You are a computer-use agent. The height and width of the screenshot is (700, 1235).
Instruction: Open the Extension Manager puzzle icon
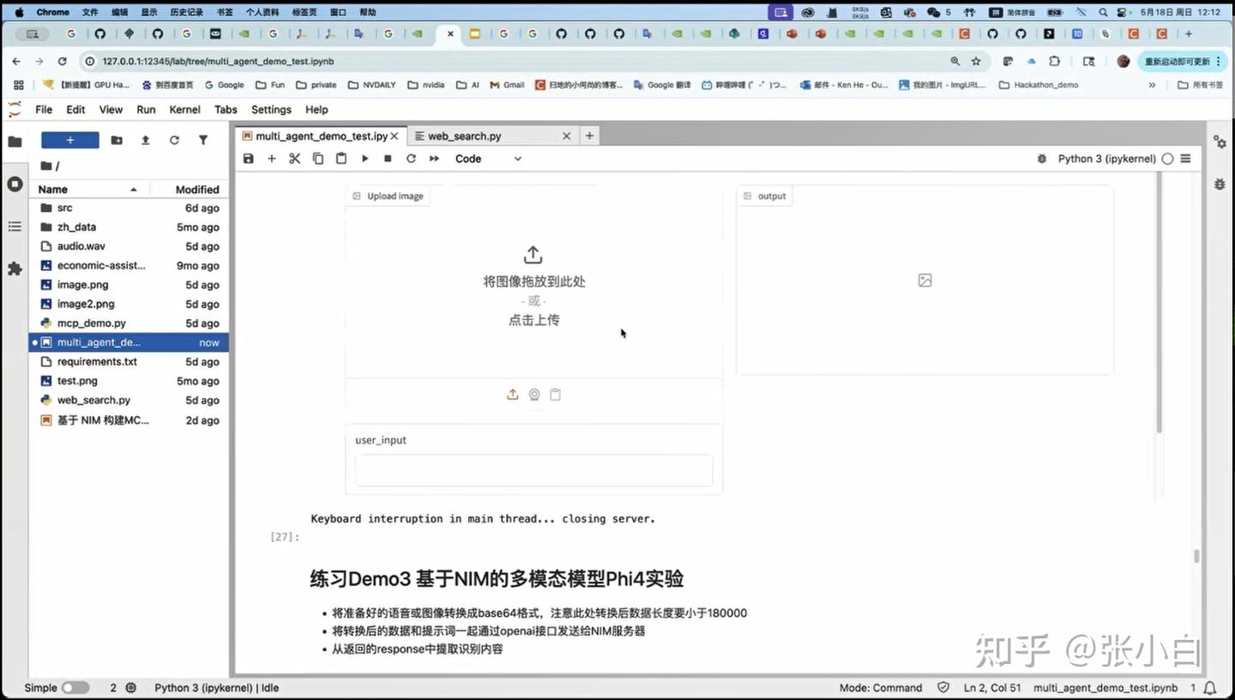click(x=15, y=269)
